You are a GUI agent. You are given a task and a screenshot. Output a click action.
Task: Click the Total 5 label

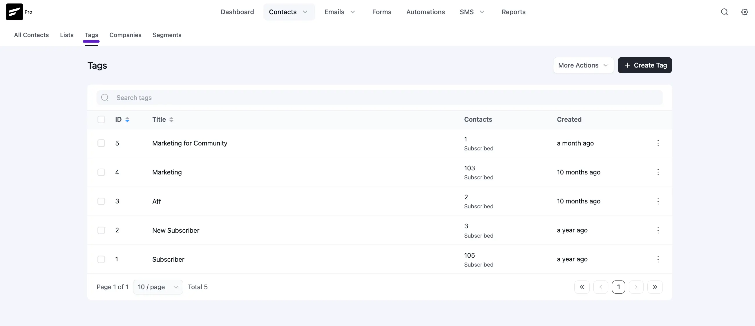coord(198,287)
